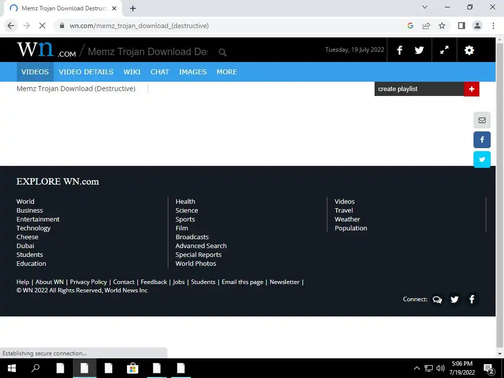This screenshot has height=378, width=504.
Task: Open Microsoft Store from the taskbar
Action: (132, 368)
